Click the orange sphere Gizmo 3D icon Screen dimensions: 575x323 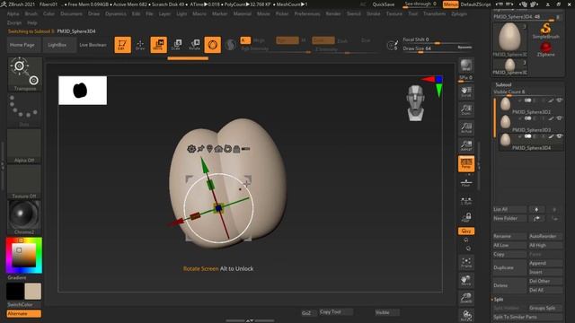click(213, 45)
